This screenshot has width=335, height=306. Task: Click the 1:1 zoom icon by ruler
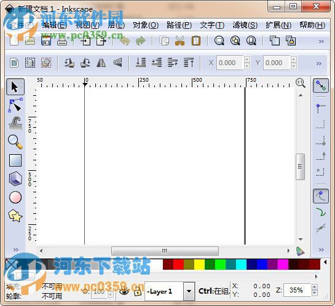(x=301, y=82)
